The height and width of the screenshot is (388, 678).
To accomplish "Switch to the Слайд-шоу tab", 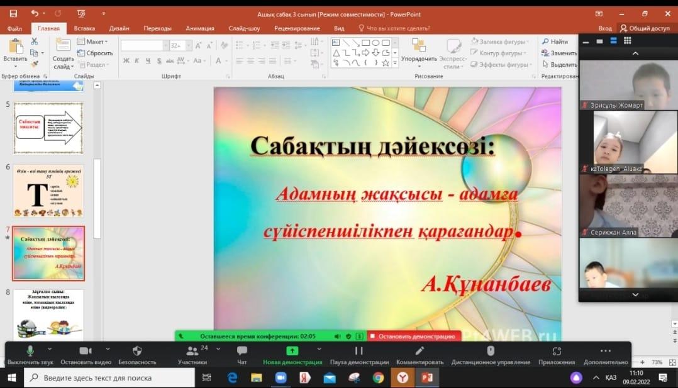I will point(244,28).
